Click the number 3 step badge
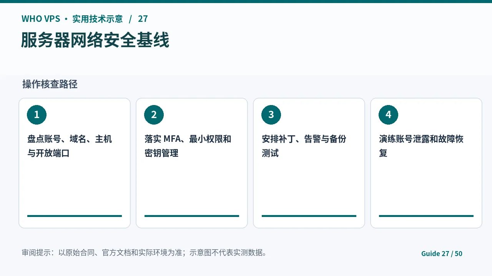492x276 pixels. point(271,115)
